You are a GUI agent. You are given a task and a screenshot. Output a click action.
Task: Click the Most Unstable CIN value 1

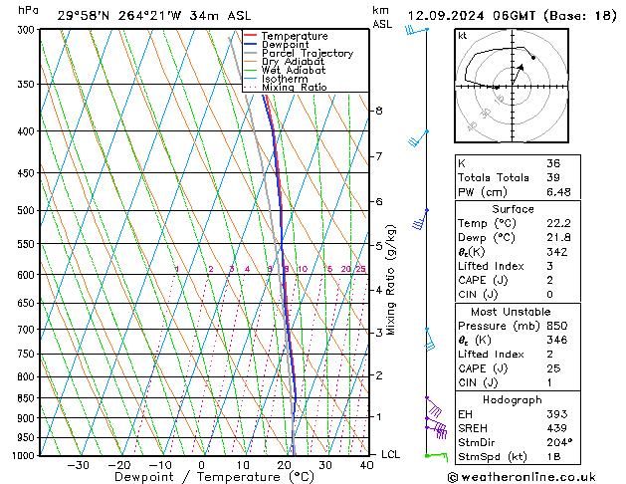[x=549, y=382]
